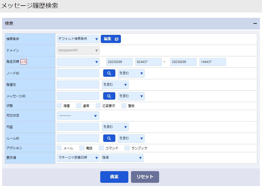Open the デフォルト検索条件 dropdown

tap(78, 39)
